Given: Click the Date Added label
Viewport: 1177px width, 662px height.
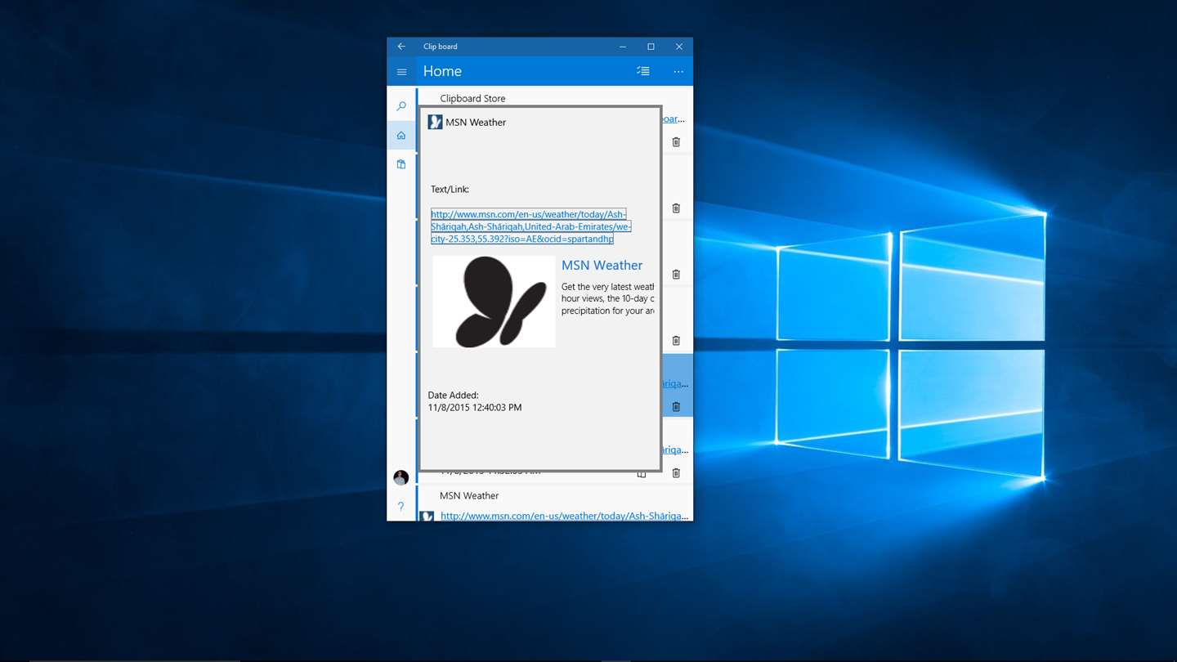Looking at the screenshot, I should click(453, 395).
